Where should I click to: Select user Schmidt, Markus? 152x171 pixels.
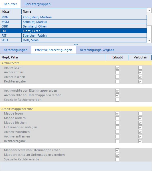(x=84, y=22)
